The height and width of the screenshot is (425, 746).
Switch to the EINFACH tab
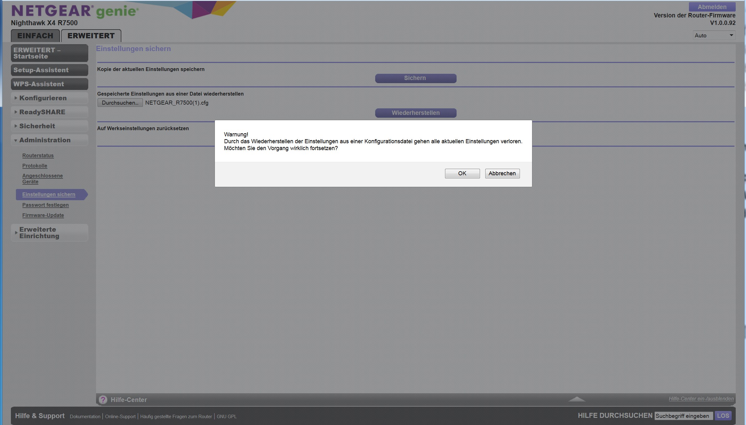35,36
